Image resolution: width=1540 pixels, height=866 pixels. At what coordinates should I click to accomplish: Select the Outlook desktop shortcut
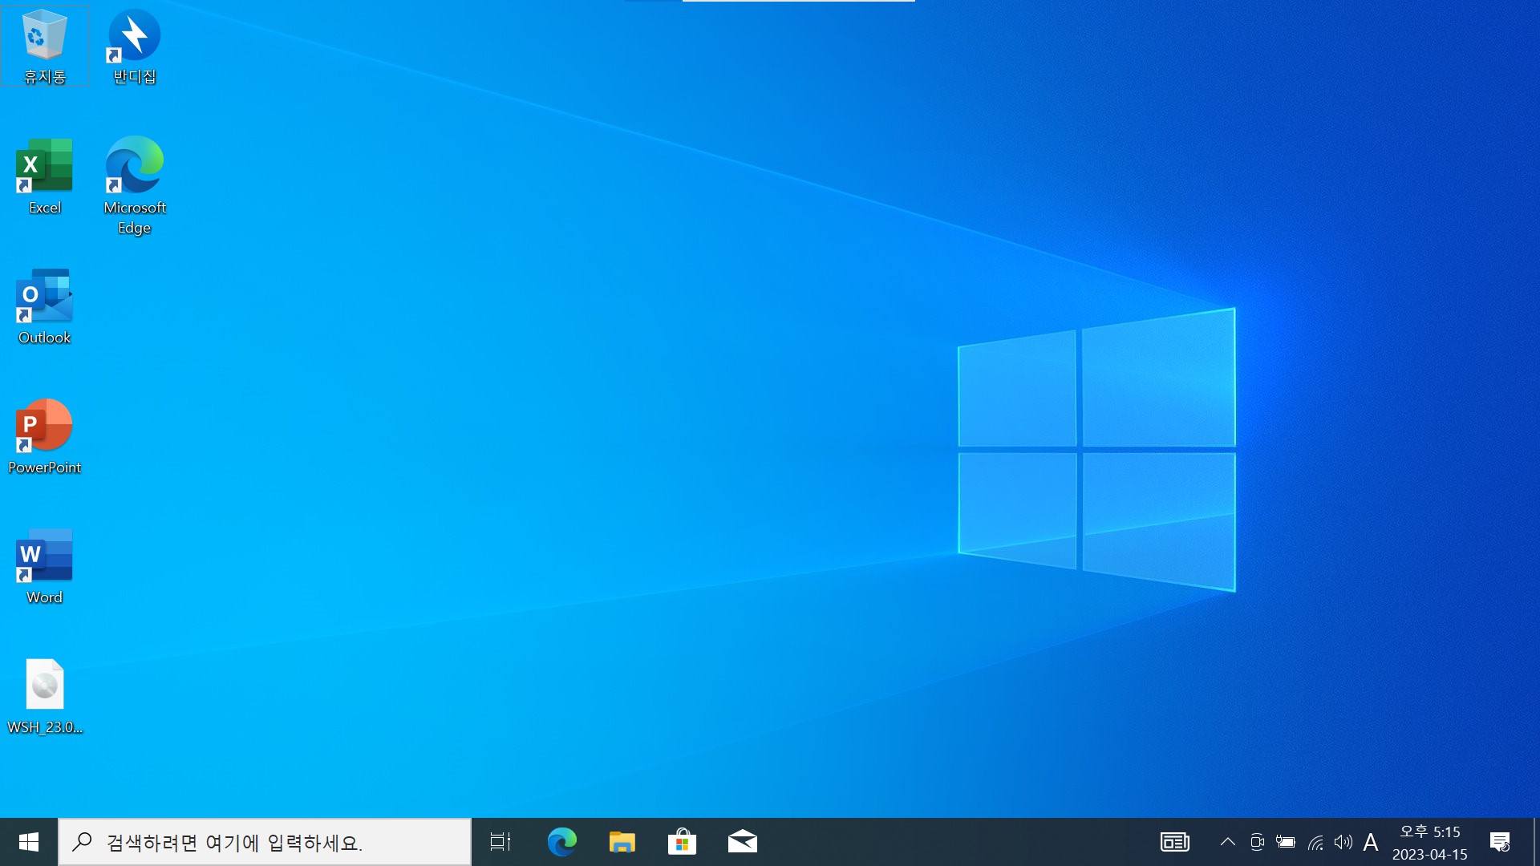click(45, 306)
